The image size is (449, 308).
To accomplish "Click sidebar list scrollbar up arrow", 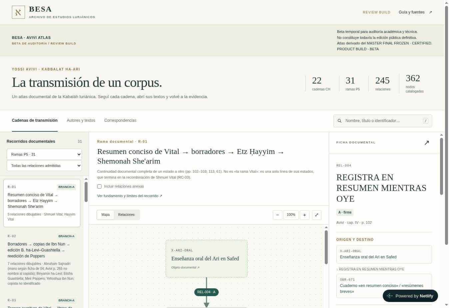I will coord(86,179).
